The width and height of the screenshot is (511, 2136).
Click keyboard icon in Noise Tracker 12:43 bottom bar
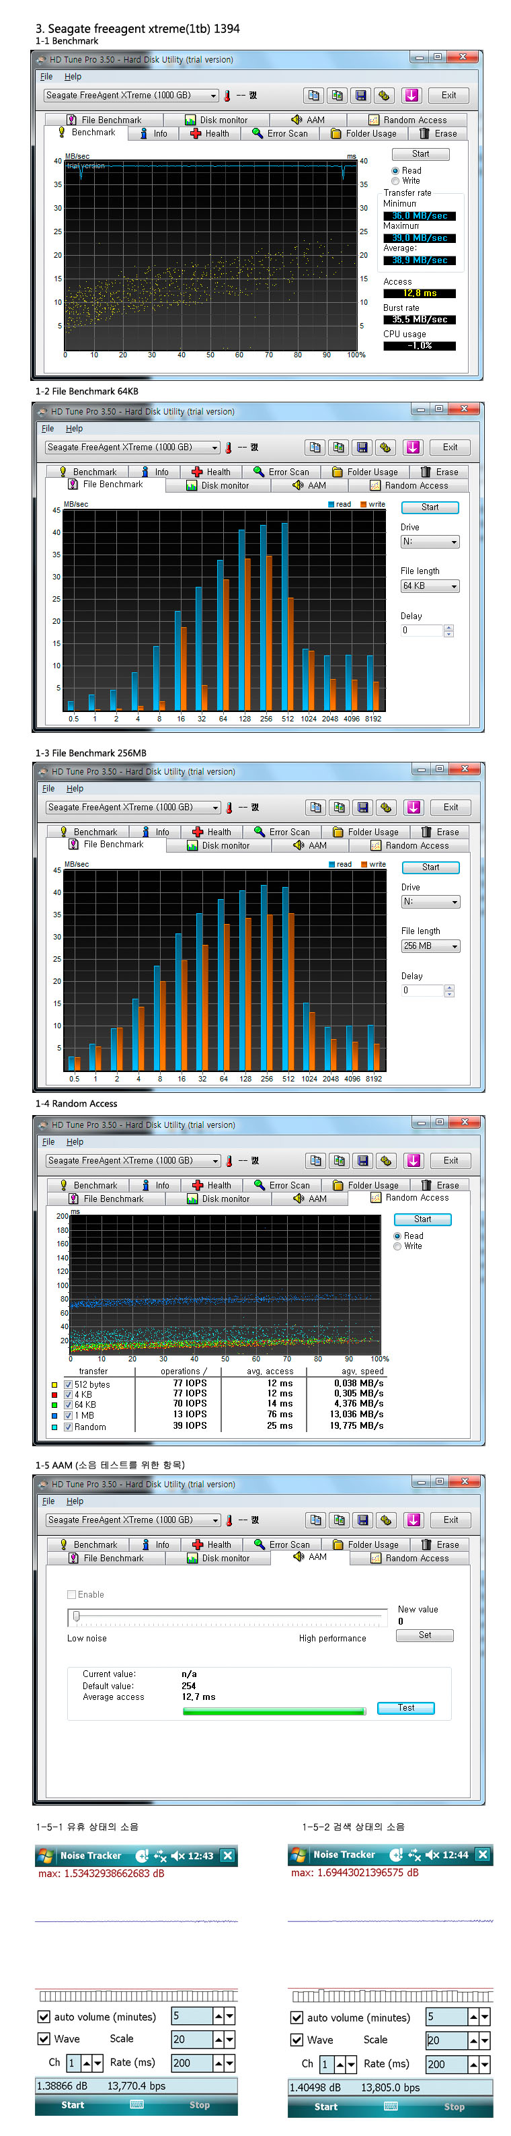(x=136, y=2104)
